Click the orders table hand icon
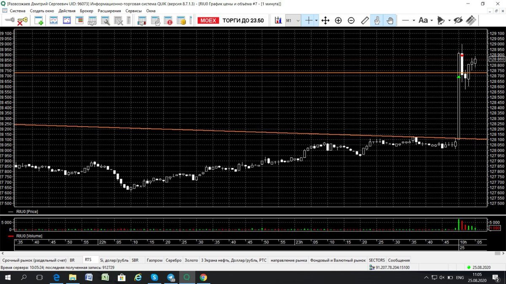 pyautogui.click(x=155, y=20)
